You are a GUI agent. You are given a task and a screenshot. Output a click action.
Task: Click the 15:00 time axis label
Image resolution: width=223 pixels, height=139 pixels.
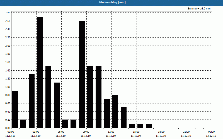(x=137, y=132)
